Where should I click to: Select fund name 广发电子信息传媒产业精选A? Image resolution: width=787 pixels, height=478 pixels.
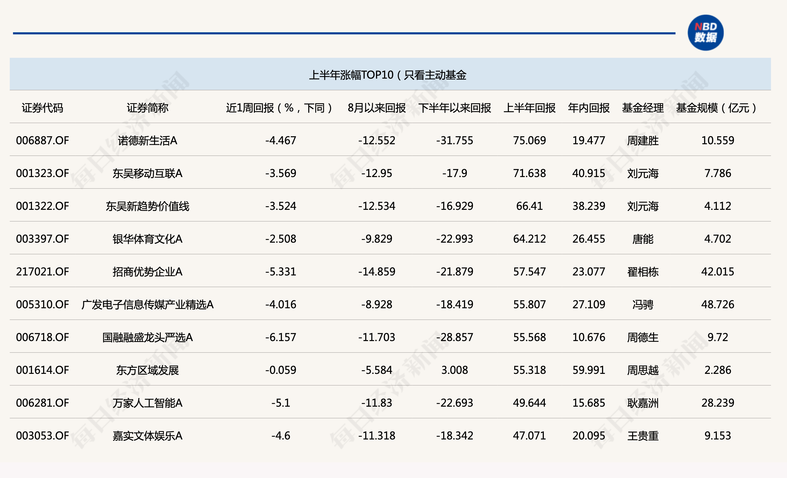pos(147,304)
